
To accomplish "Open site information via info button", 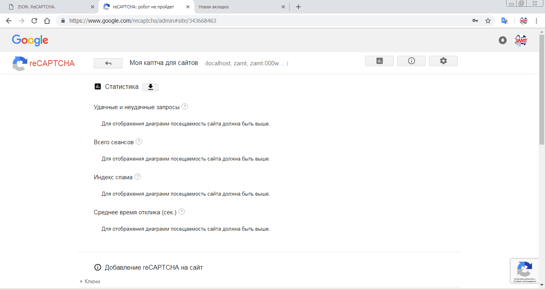I will click(411, 61).
